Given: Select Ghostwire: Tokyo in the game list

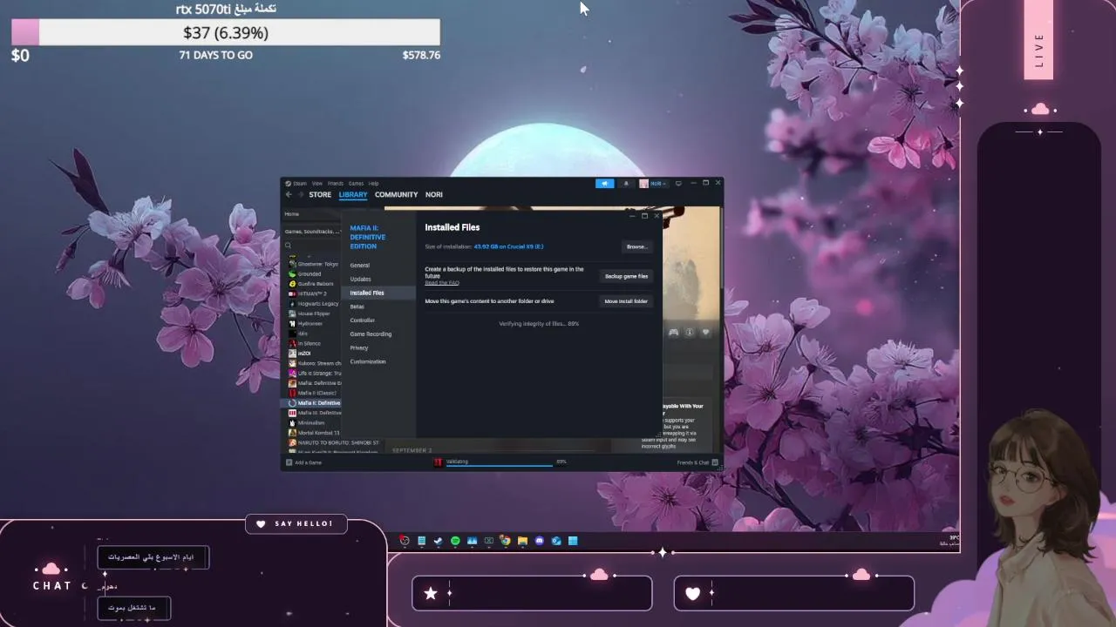Looking at the screenshot, I should (x=314, y=264).
